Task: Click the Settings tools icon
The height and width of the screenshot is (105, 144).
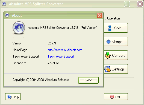Action: 107,69
